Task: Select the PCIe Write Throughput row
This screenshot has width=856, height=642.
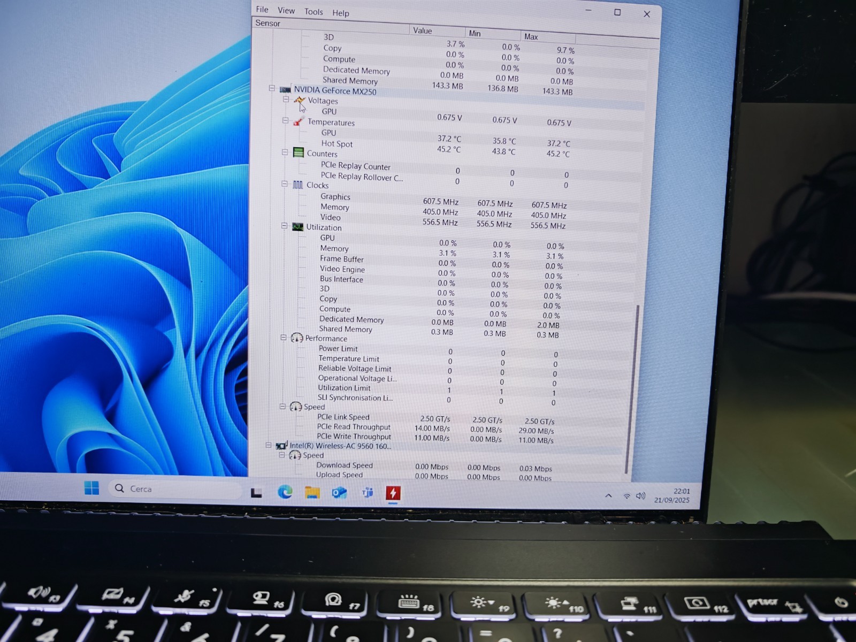Action: (x=435, y=438)
